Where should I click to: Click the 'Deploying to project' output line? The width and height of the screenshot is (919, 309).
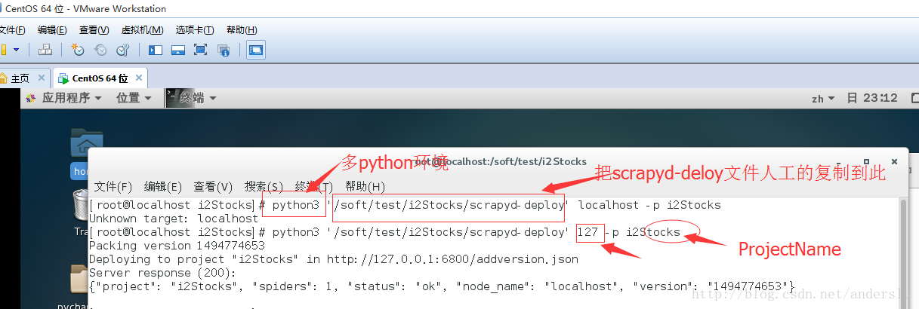coord(334,259)
